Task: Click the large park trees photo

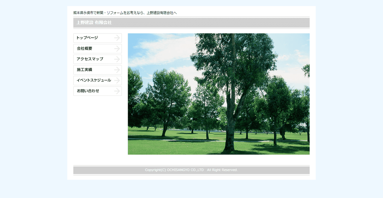Action: point(219,94)
